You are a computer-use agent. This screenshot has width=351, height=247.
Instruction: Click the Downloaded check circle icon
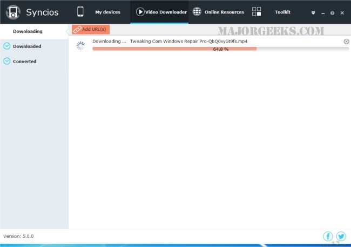coord(7,46)
